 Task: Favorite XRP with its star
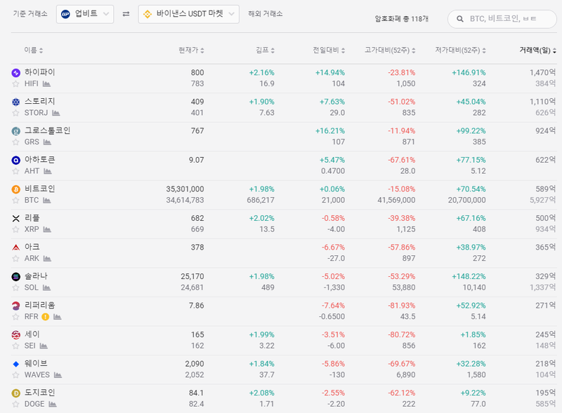pos(15,229)
